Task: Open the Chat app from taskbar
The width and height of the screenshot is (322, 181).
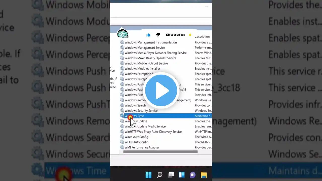Action: (x=193, y=175)
